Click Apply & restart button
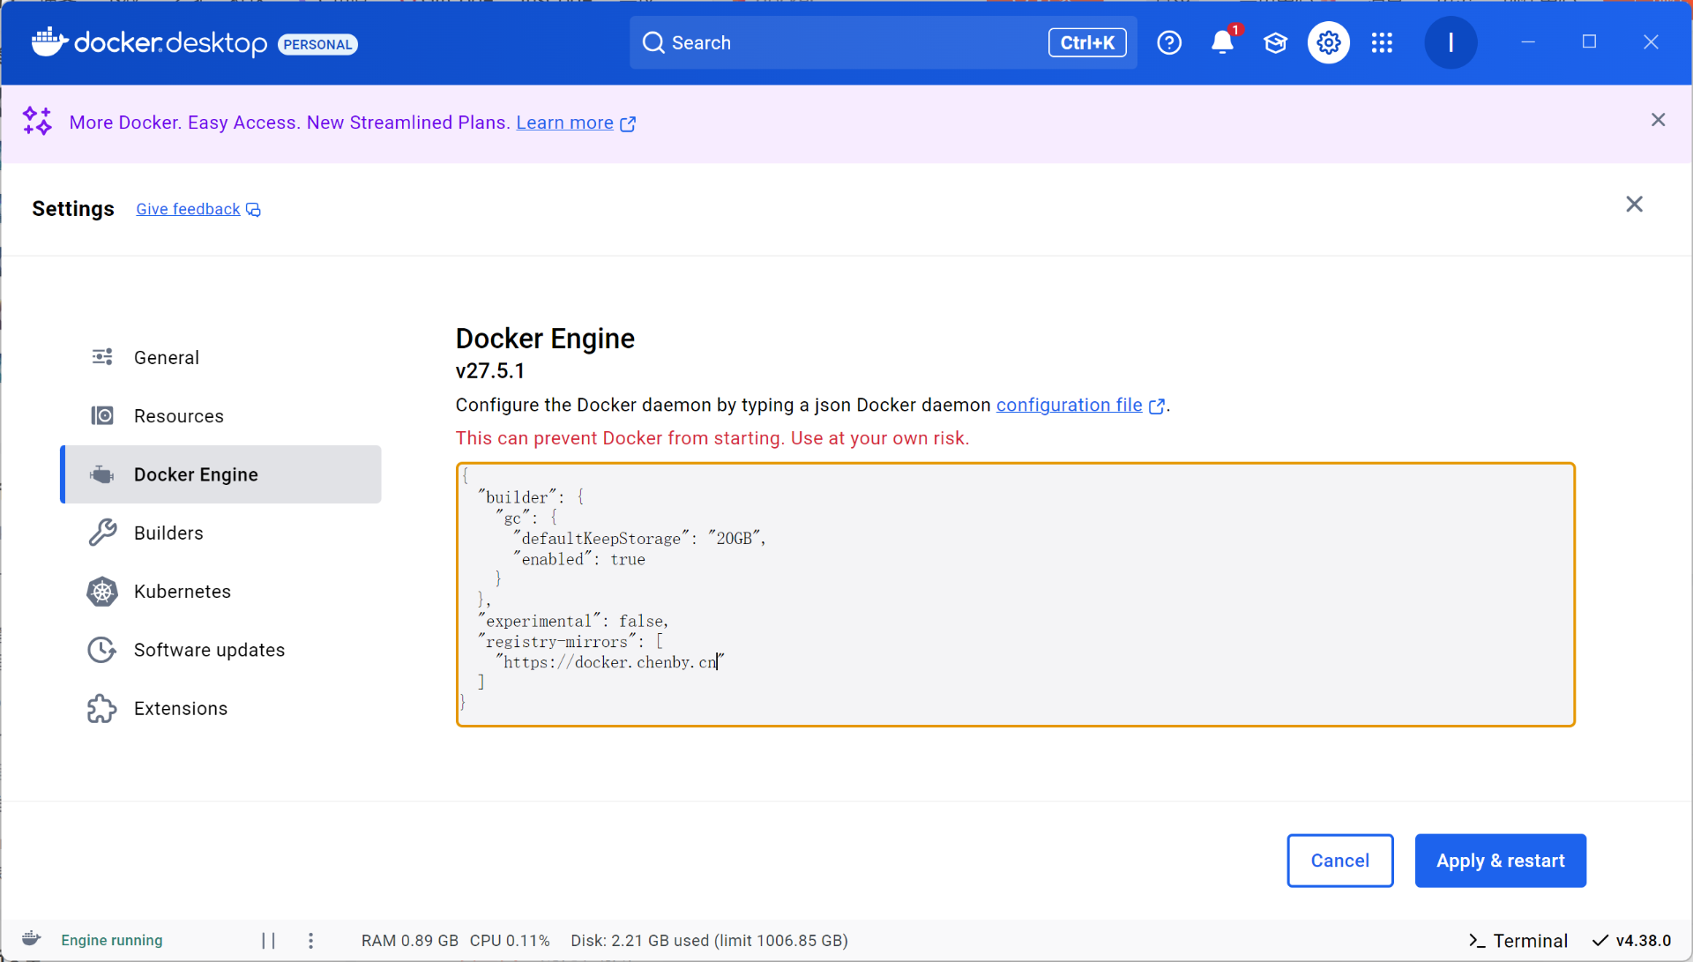Screen dimensions: 1693x962 (x=1500, y=861)
